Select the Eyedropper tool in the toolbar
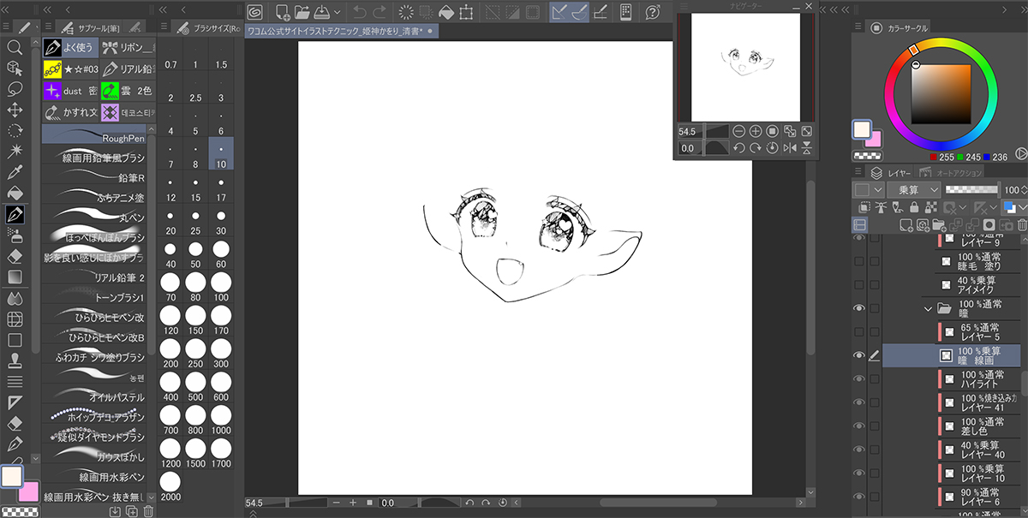1028x518 pixels. (15, 172)
